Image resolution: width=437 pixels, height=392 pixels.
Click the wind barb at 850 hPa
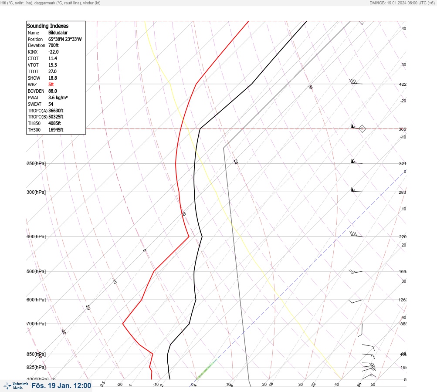click(369, 356)
